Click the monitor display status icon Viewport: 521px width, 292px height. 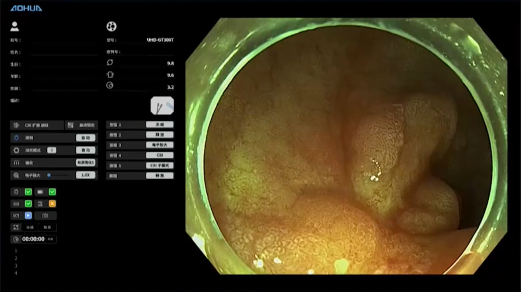(x=40, y=192)
